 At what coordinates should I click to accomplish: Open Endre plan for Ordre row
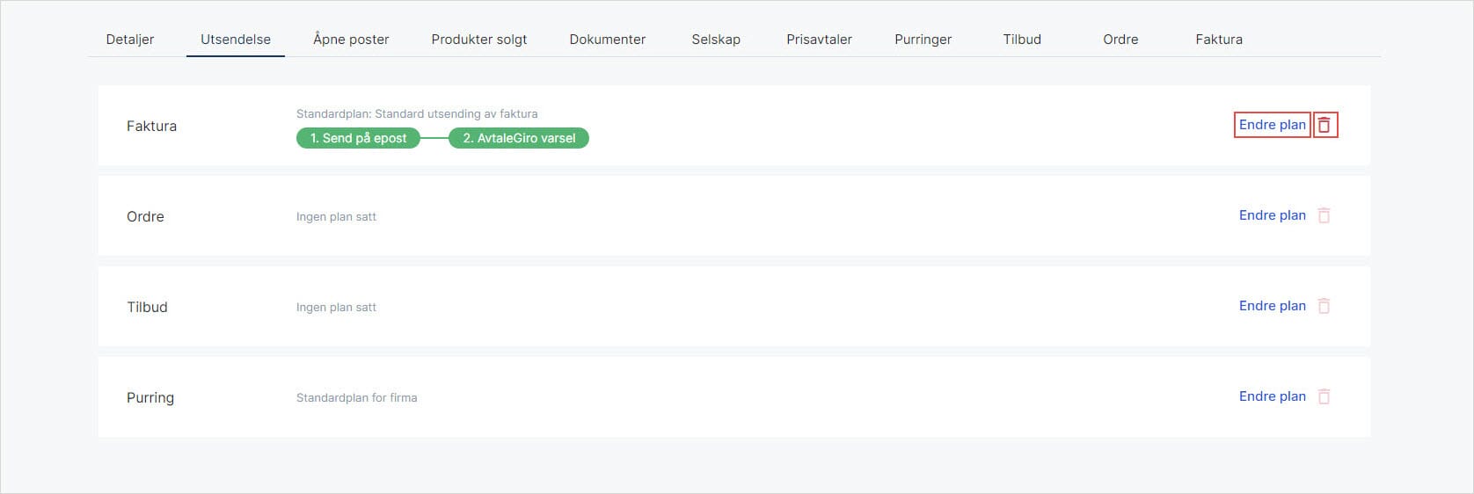tap(1272, 215)
